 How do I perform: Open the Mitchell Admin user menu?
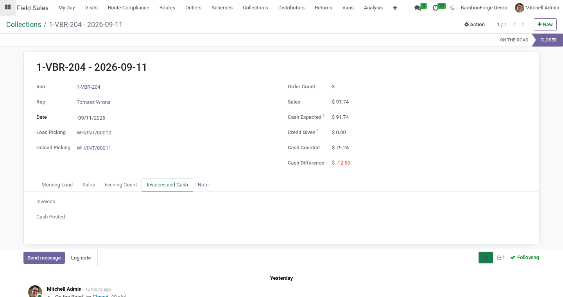pos(537,8)
